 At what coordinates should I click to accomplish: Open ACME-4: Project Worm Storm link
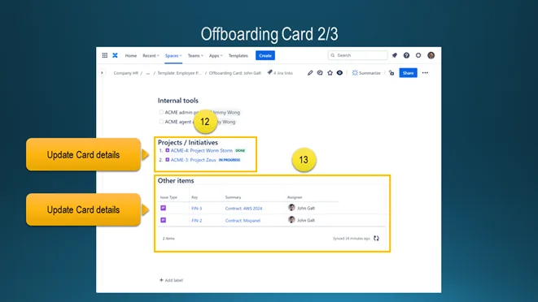pyautogui.click(x=201, y=150)
